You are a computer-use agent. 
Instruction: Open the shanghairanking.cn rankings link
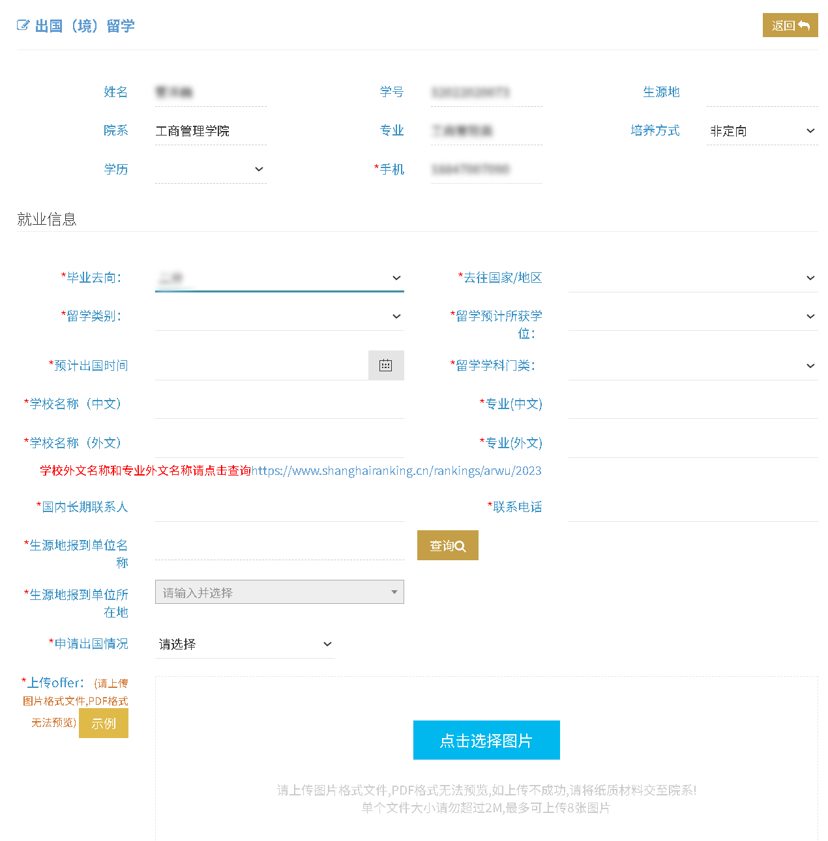pyautogui.click(x=396, y=471)
